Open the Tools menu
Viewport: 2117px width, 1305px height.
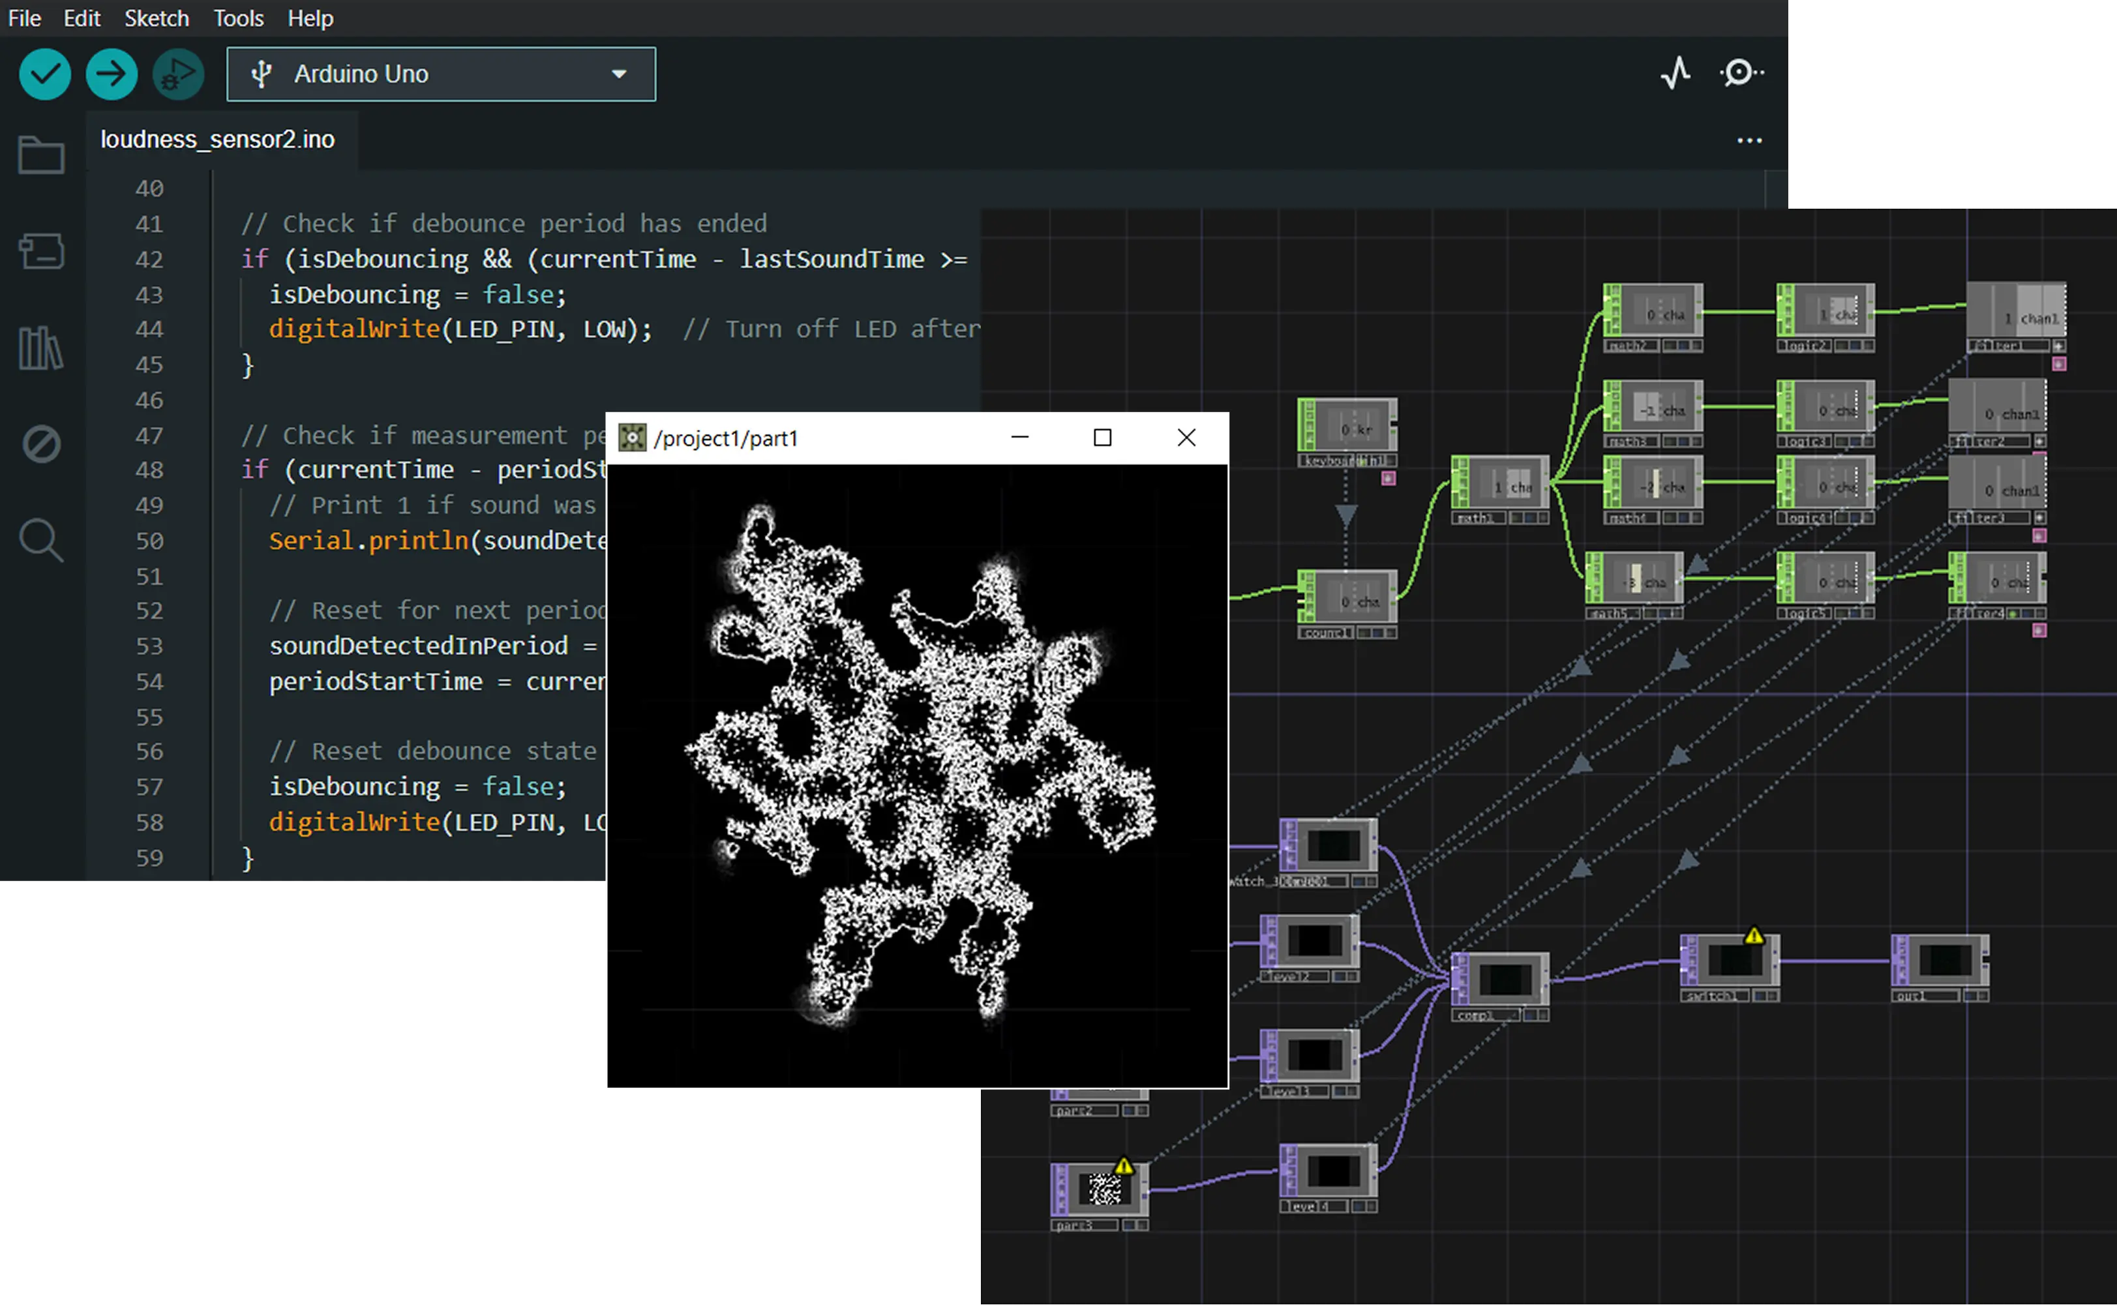click(238, 18)
